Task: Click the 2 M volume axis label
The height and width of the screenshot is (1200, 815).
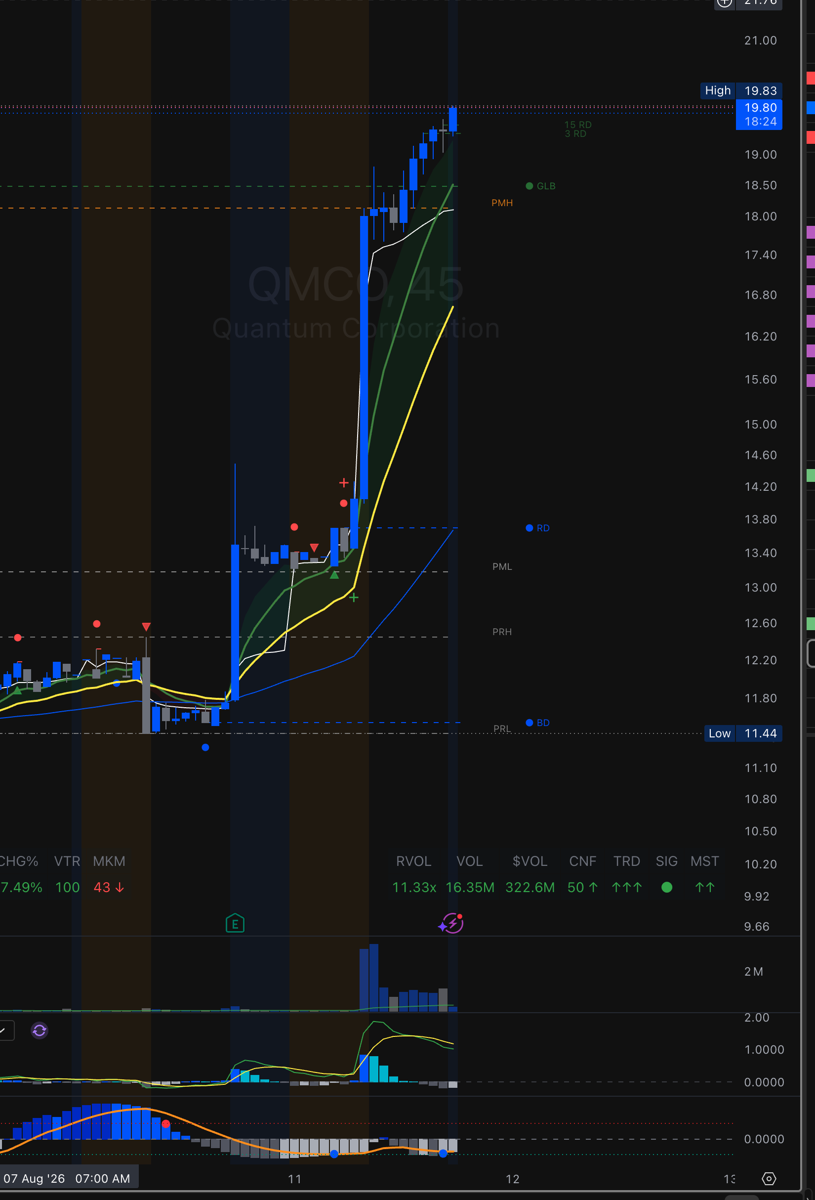Action: click(x=754, y=972)
